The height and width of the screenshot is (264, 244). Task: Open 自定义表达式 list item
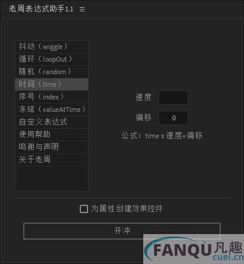(x=52, y=122)
